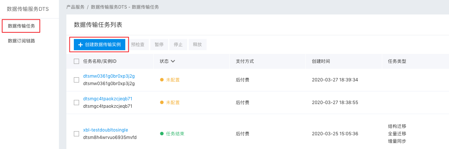
Task: Open 数据传输任务 in the sidebar
Action: [21, 26]
